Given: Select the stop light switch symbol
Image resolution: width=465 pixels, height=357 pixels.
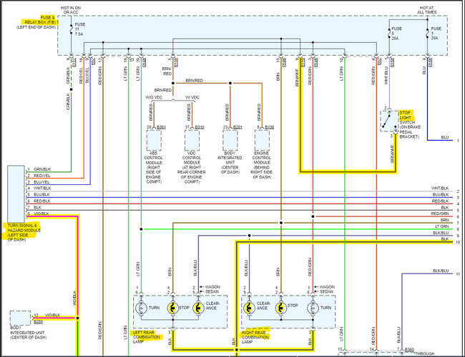Looking at the screenshot, I should [x=390, y=121].
